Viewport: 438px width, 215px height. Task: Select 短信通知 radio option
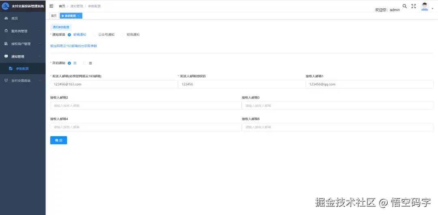[131, 35]
